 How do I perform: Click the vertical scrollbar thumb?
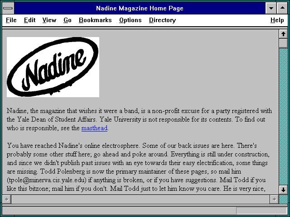(x=283, y=43)
